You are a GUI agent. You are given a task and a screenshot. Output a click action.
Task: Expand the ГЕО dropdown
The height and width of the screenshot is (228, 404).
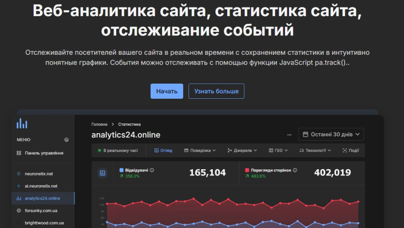point(278,150)
